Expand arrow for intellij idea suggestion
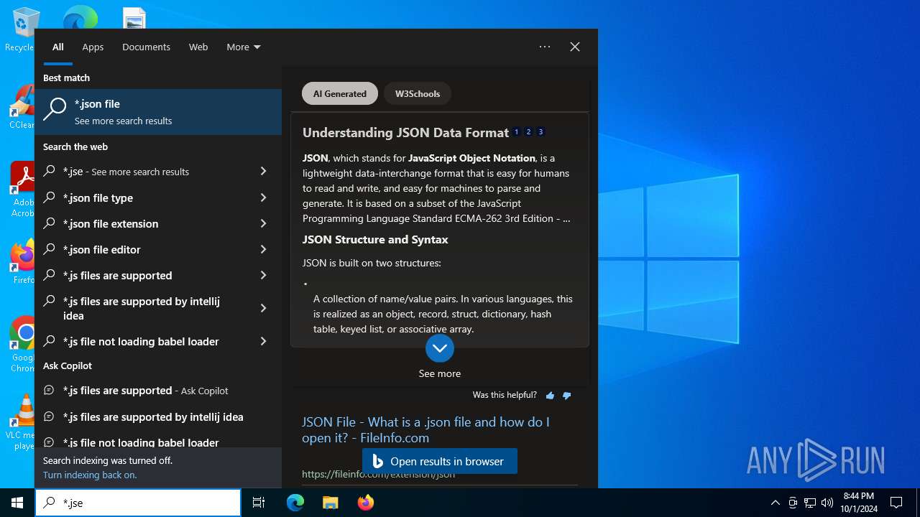Image resolution: width=920 pixels, height=517 pixels. coord(263,308)
